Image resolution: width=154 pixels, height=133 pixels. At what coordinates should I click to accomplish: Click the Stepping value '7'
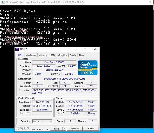[x=91, y=83]
